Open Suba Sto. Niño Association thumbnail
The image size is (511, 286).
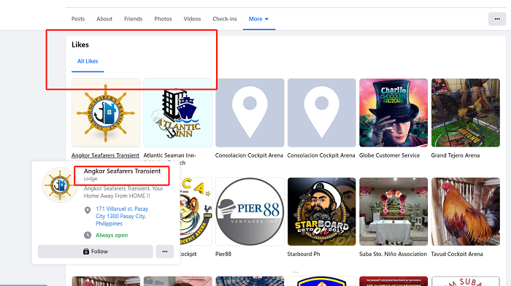click(393, 212)
